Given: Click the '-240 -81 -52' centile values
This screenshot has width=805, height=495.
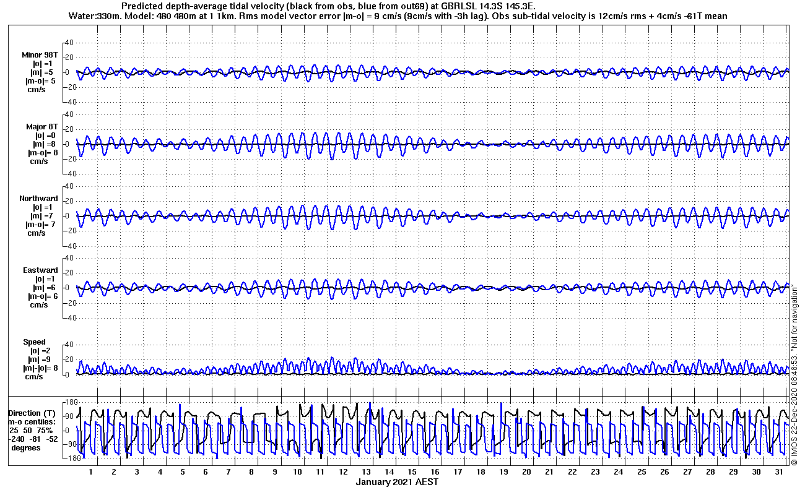Looking at the screenshot, I should coord(32,439).
